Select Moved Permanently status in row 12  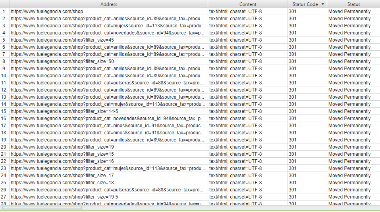point(349,90)
